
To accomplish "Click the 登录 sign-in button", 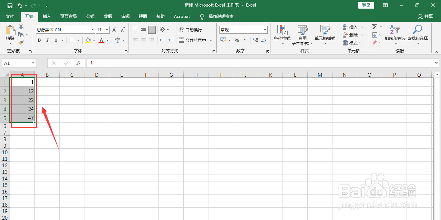I will 366,6.
